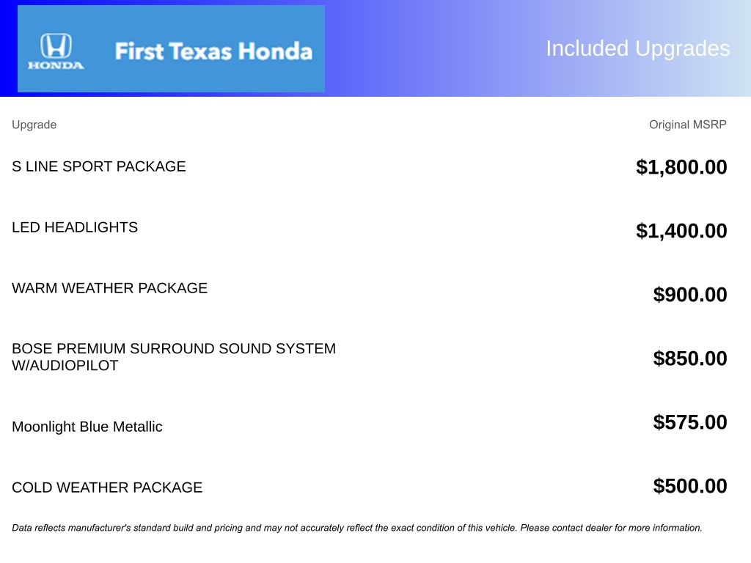This screenshot has height=563, width=751.
Task: Select the BOSE Premium Surround Sound System item
Action: click(174, 357)
